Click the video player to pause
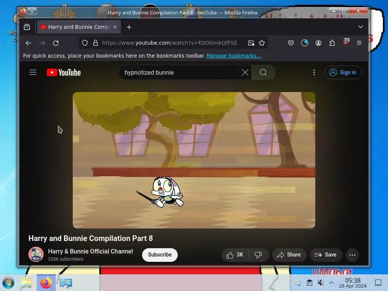Screen dimensions: 388x291 pyautogui.click(x=194, y=160)
